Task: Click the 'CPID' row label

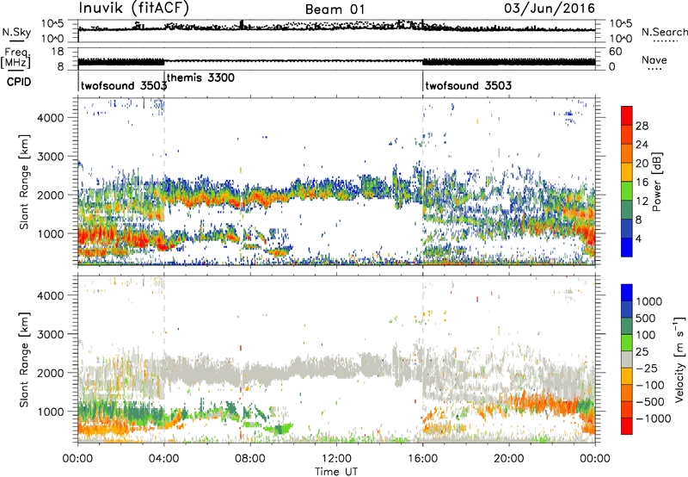Action: click(19, 82)
